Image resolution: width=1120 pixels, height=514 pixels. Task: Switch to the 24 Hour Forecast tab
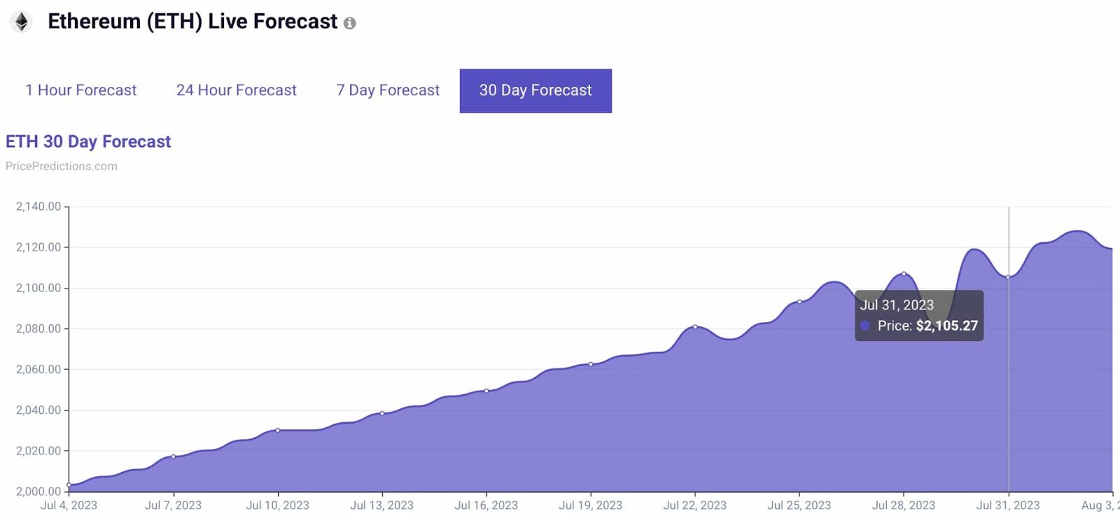237,90
